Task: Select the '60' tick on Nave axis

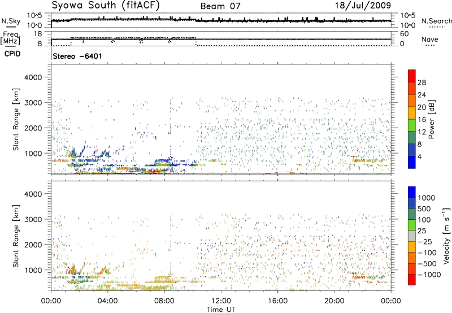Action: (404, 34)
